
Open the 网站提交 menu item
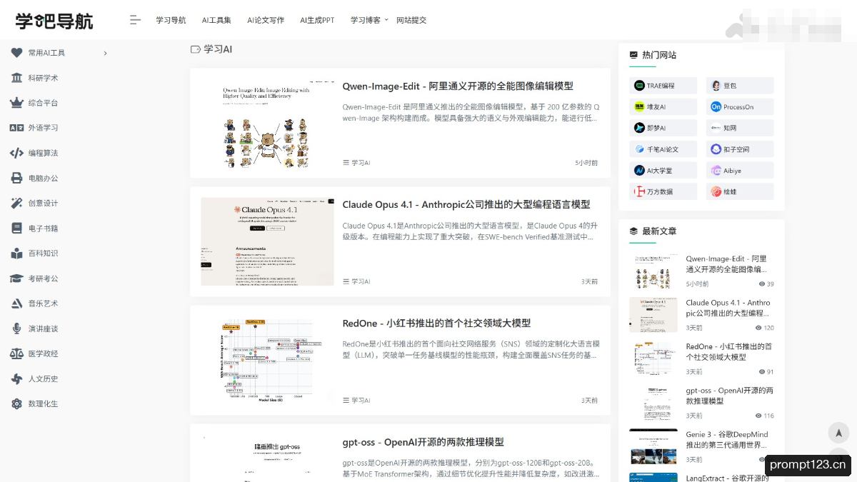[411, 20]
